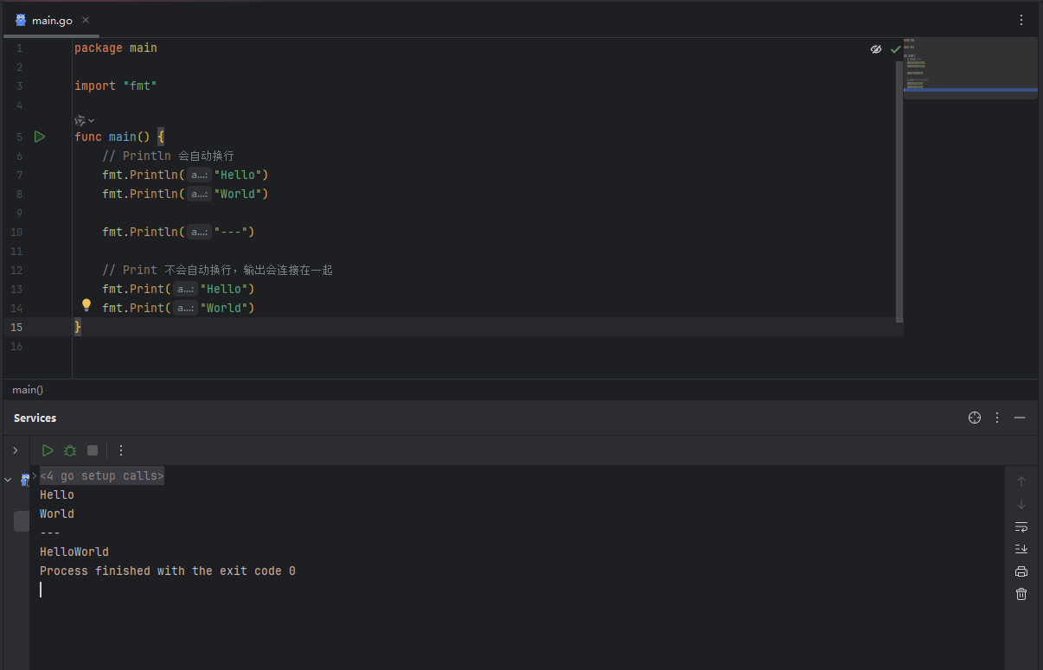Viewport: 1043px width, 670px height.
Task: Click the "---" string on line 10
Action: pyautogui.click(x=231, y=232)
